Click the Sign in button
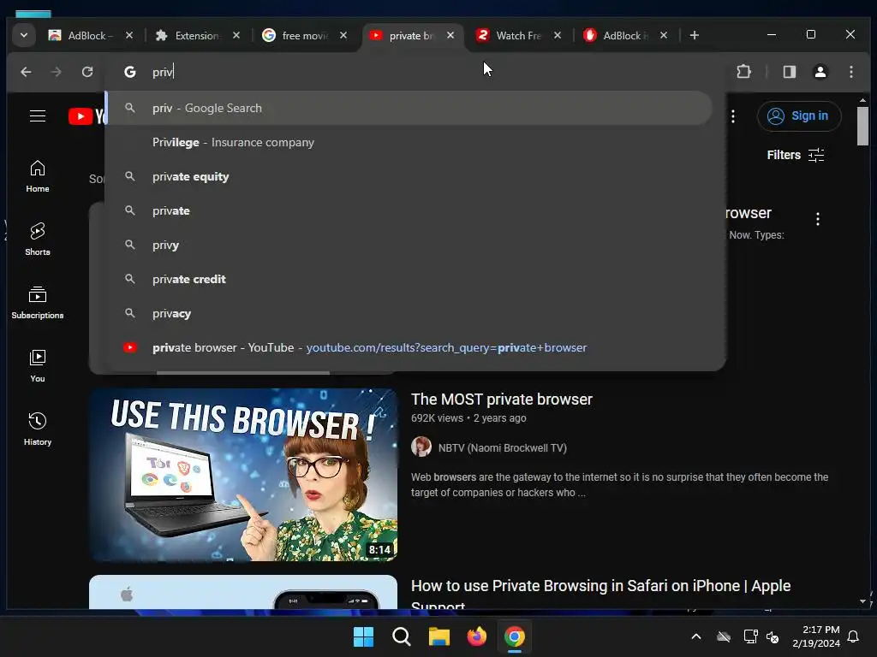 799,116
